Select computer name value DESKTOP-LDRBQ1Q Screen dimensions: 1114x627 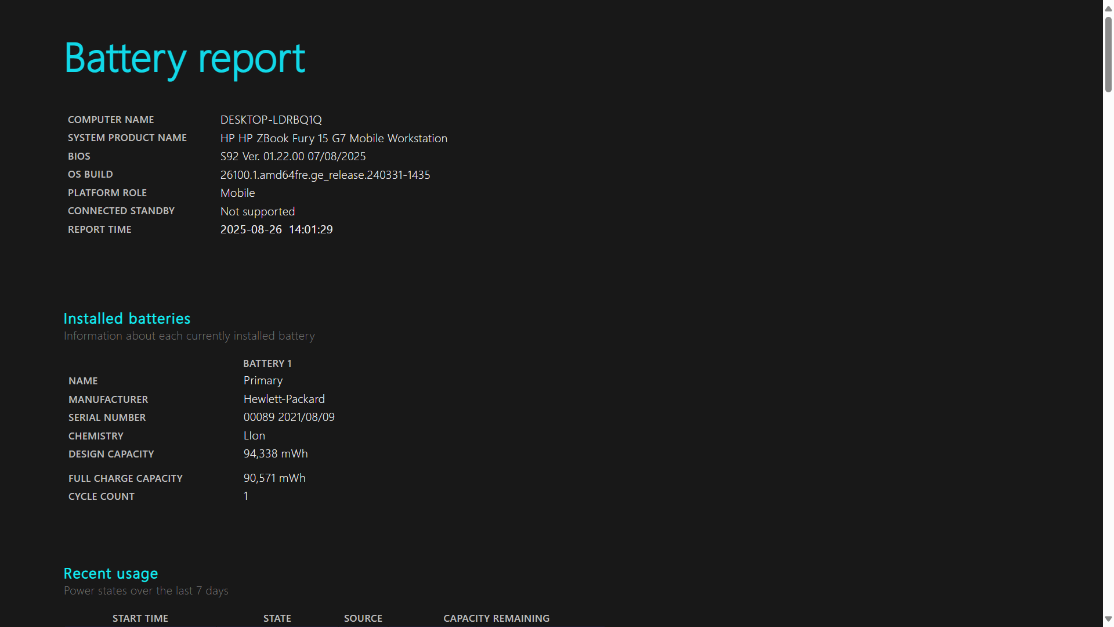coord(271,120)
